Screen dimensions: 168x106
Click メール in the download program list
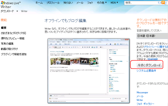(140, 96)
